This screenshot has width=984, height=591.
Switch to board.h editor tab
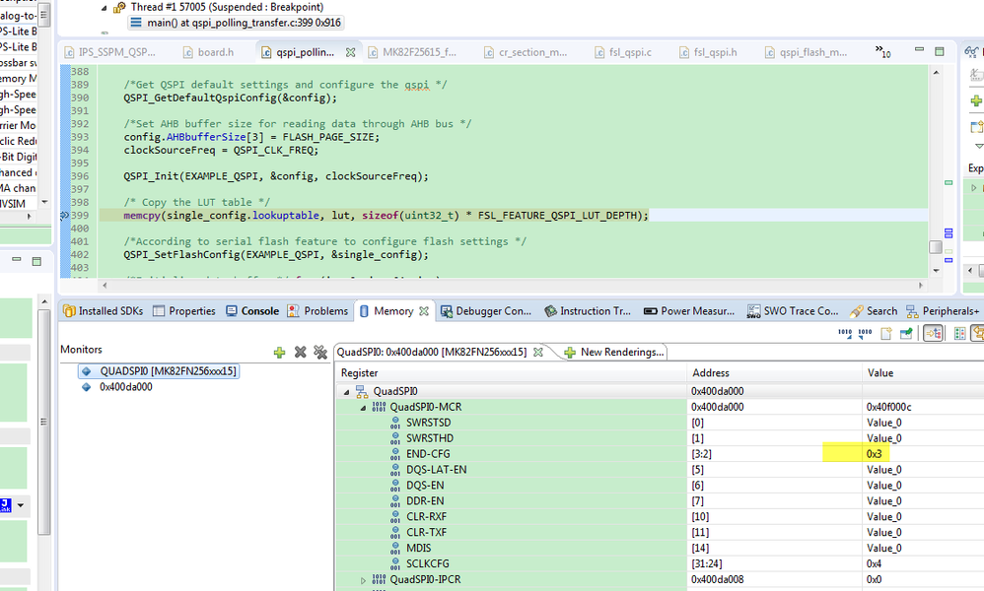(x=208, y=52)
